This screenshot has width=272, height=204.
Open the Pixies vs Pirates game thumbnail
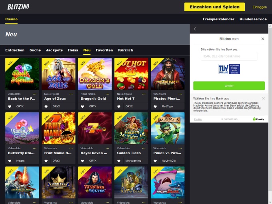(x=168, y=128)
